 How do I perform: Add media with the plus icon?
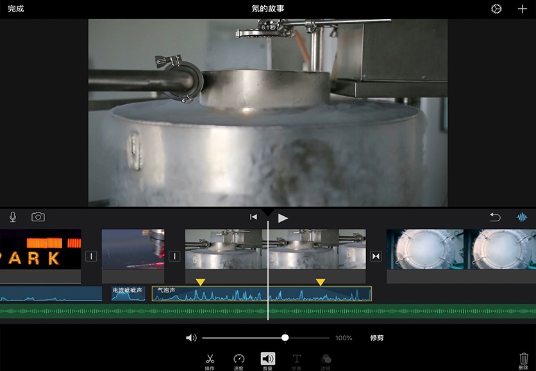pos(523,9)
